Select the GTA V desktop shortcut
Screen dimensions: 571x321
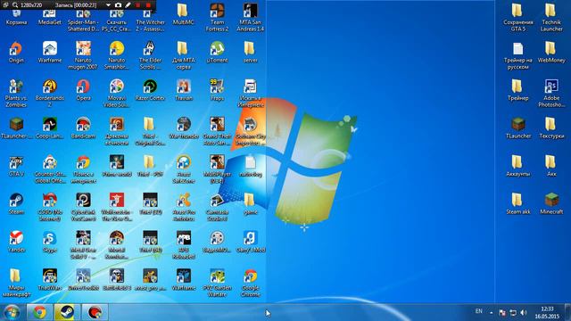[x=16, y=166]
